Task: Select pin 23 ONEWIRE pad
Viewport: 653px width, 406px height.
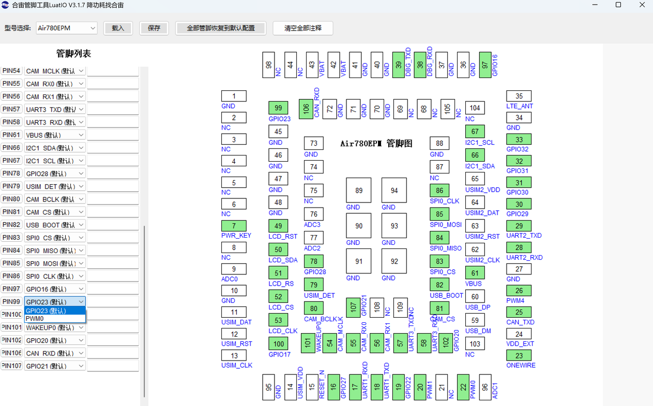Action: point(518,356)
